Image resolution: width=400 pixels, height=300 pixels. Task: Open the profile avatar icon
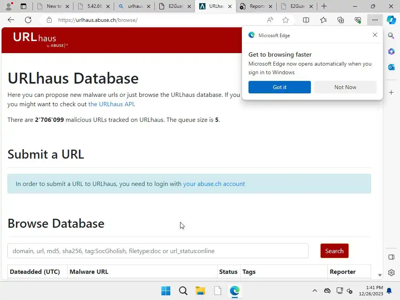pos(9,6)
